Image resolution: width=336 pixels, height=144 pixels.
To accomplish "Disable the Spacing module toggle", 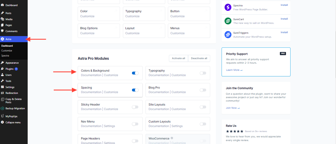I will (135, 90).
